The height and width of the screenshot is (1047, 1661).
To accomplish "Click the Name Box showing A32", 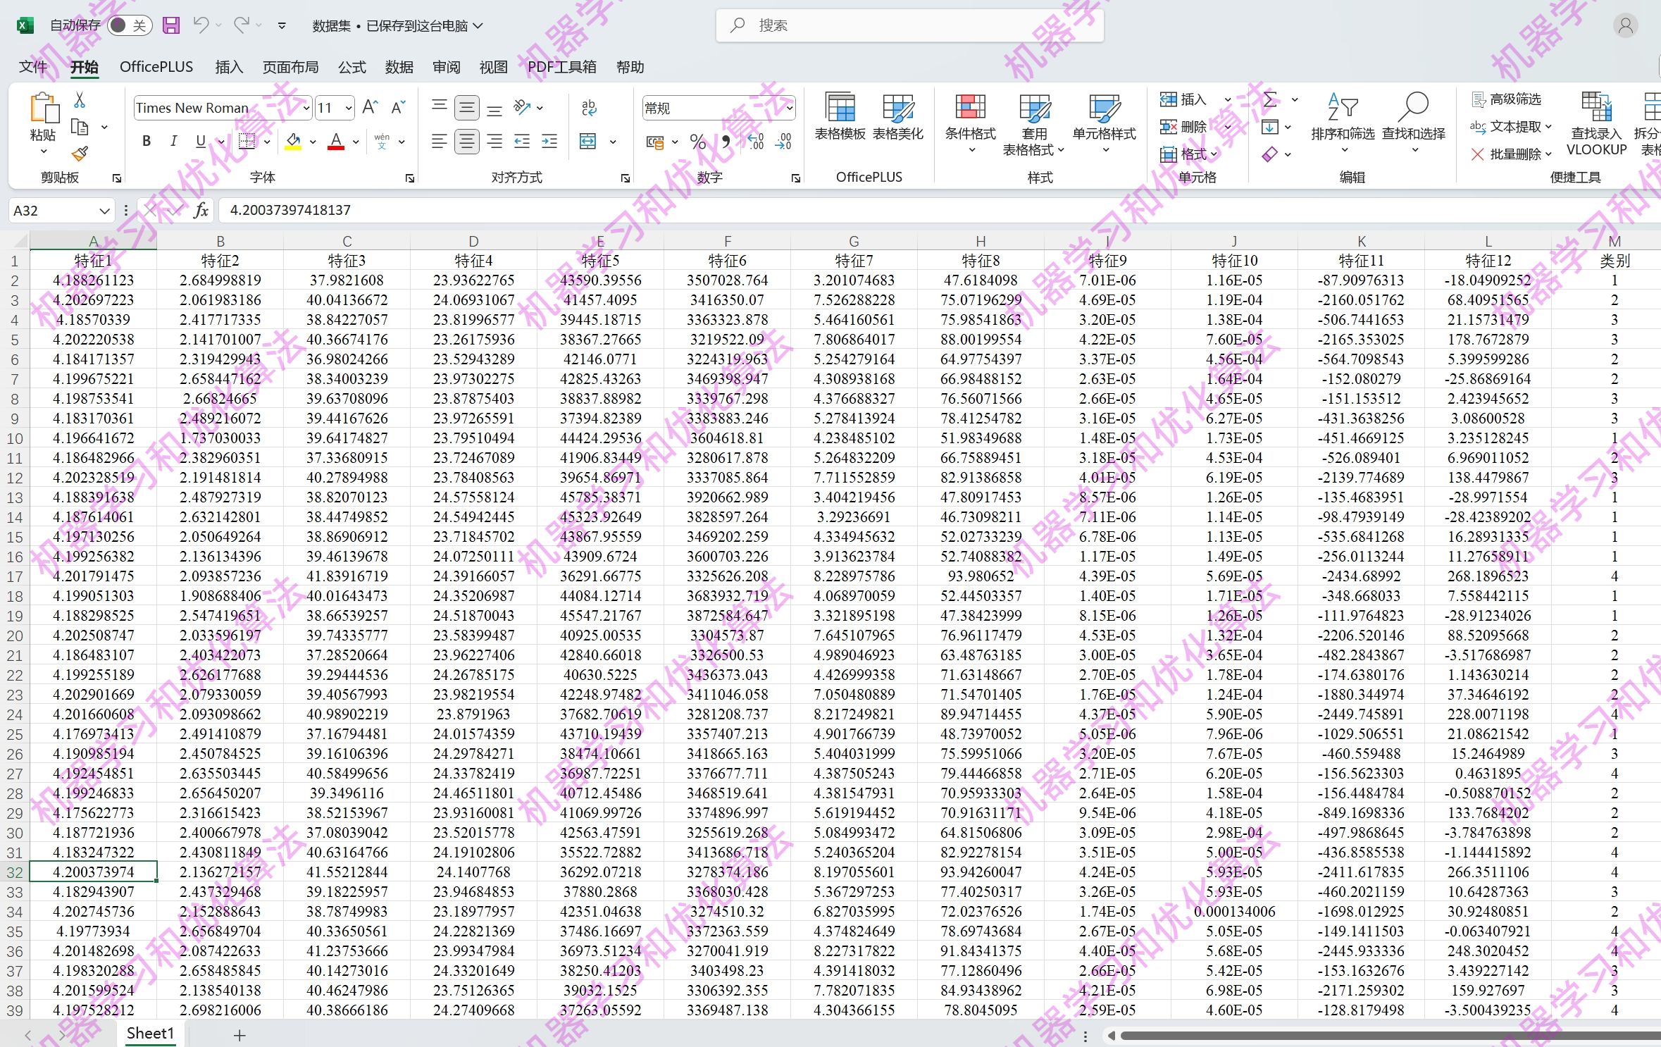I will (x=53, y=210).
